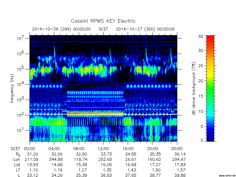Select the end date "2014-10-27 (300) 00:00:00"

pos(145,29)
